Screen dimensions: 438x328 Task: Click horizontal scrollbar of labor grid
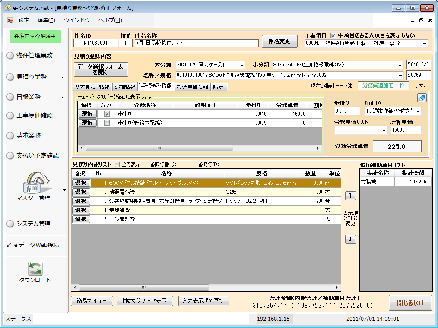159,148
